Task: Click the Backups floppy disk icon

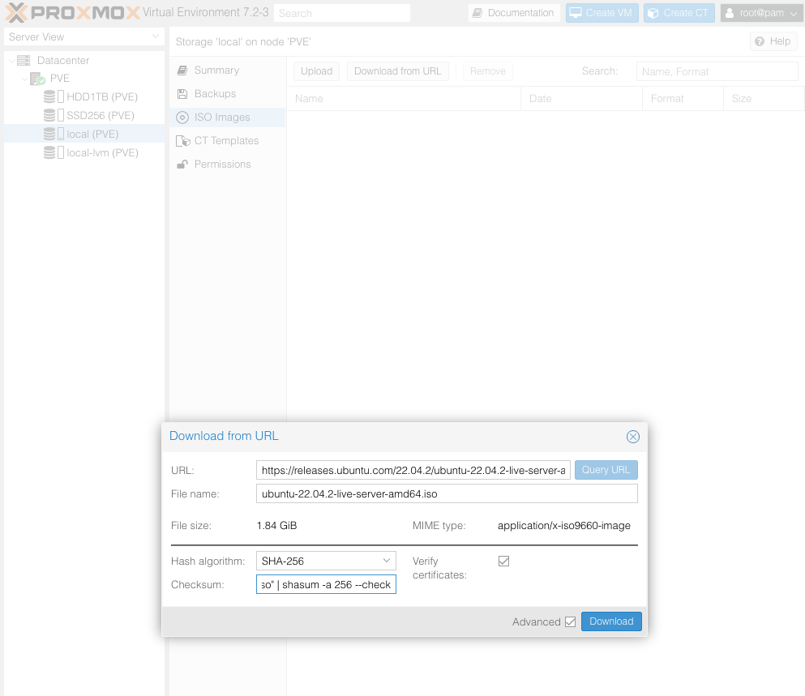Action: [182, 94]
